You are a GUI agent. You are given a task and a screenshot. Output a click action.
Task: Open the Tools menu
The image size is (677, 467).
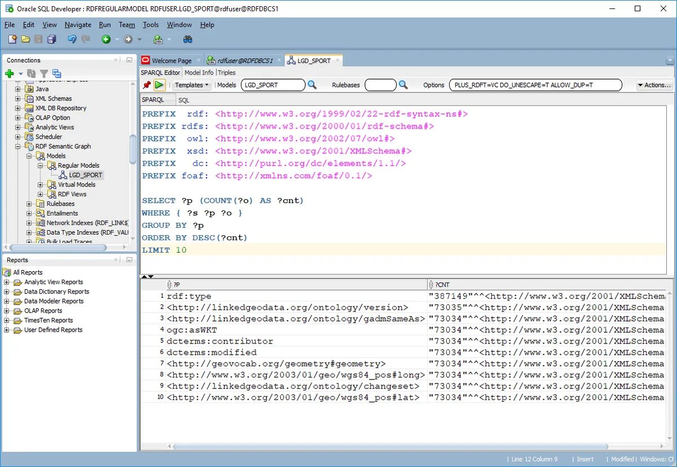point(151,25)
